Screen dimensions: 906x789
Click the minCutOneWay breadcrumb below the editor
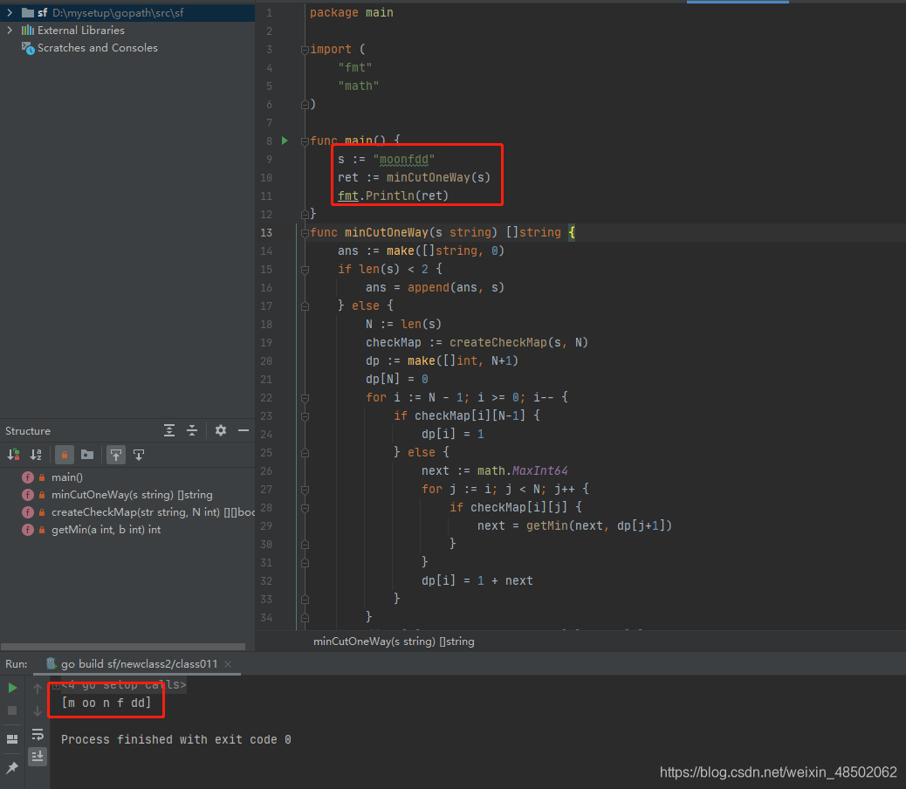point(394,641)
